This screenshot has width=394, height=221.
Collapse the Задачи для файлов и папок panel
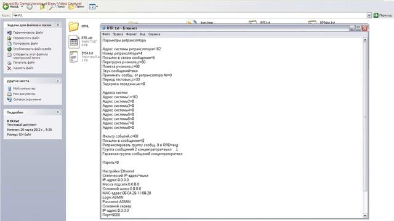click(x=57, y=25)
